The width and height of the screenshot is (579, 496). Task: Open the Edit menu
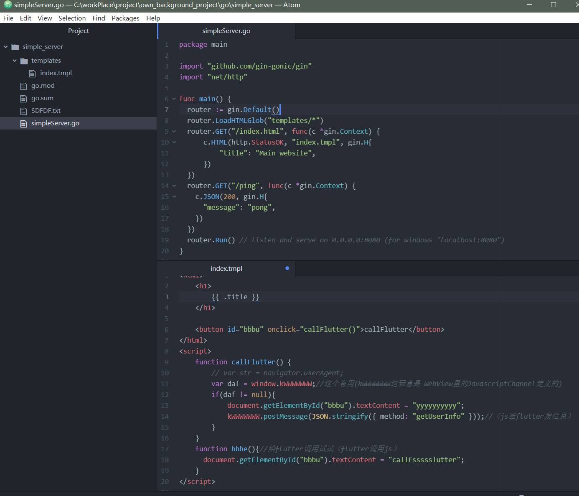tap(25, 18)
